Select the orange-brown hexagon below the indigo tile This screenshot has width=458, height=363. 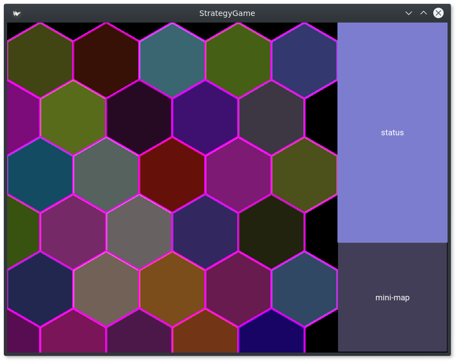(x=172, y=289)
